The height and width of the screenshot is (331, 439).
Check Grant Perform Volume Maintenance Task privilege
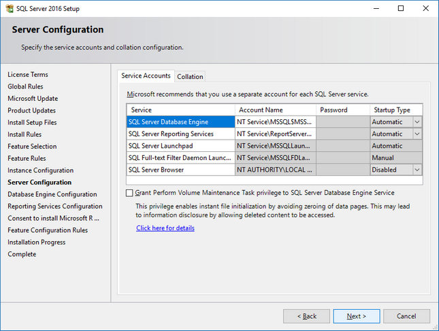pyautogui.click(x=129, y=193)
